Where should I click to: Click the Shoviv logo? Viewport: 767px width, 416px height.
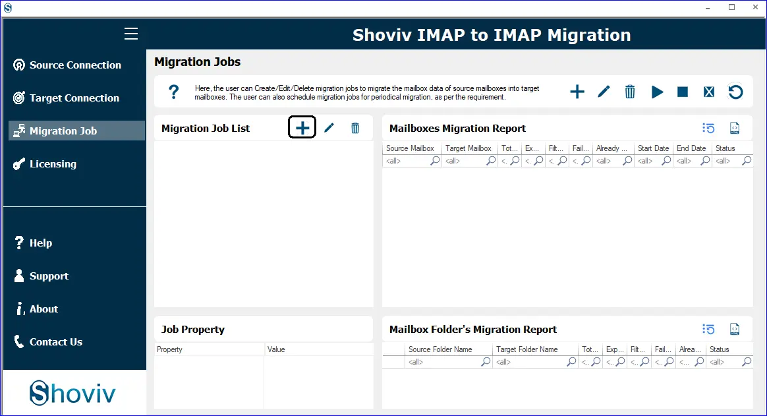(x=72, y=392)
